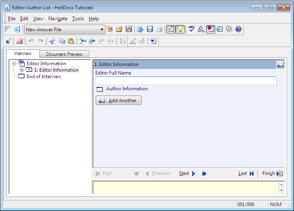This screenshot has width=294, height=211.
Task: Click the blue-arrow document icon ending the lower toolbar
Action: (153, 41)
